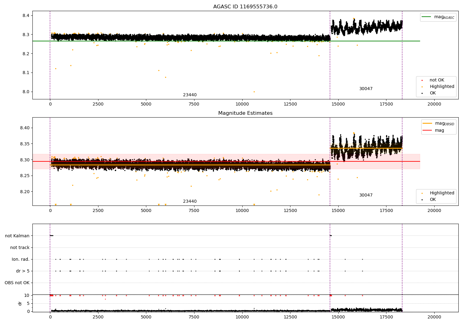Click the 30047 obsid label in top plot
The image size is (463, 324).
(x=366, y=89)
